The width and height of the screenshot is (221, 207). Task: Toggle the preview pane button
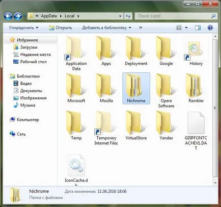tap(198, 28)
